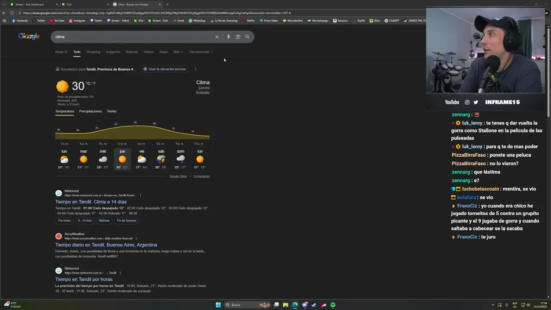Image resolution: width=551 pixels, height=310 pixels.
Task: Open Spotify from the taskbar
Action: pos(333,305)
